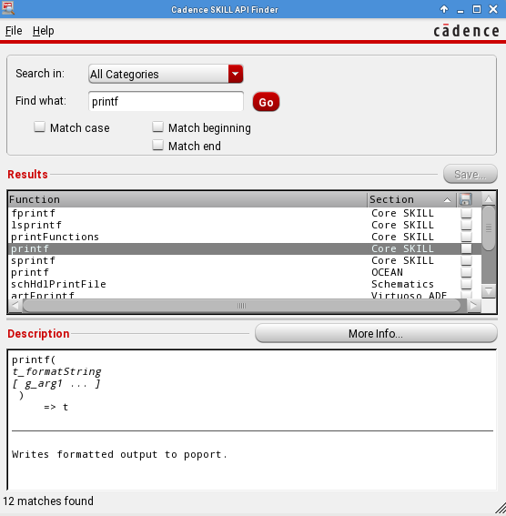Click the Section column header
The width and height of the screenshot is (506, 516).
pyautogui.click(x=411, y=199)
